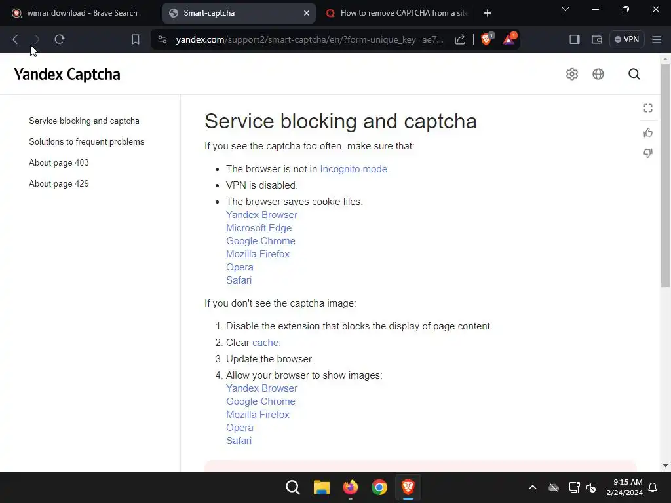Go back using the browser back arrow

pyautogui.click(x=16, y=39)
